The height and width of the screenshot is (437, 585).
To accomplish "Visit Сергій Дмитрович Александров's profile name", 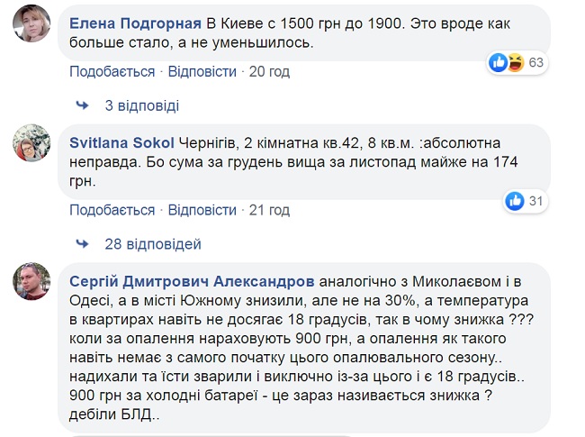I will 187,275.
